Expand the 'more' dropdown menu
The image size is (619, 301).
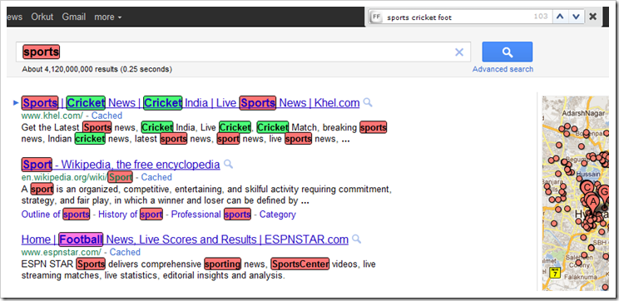(x=108, y=17)
